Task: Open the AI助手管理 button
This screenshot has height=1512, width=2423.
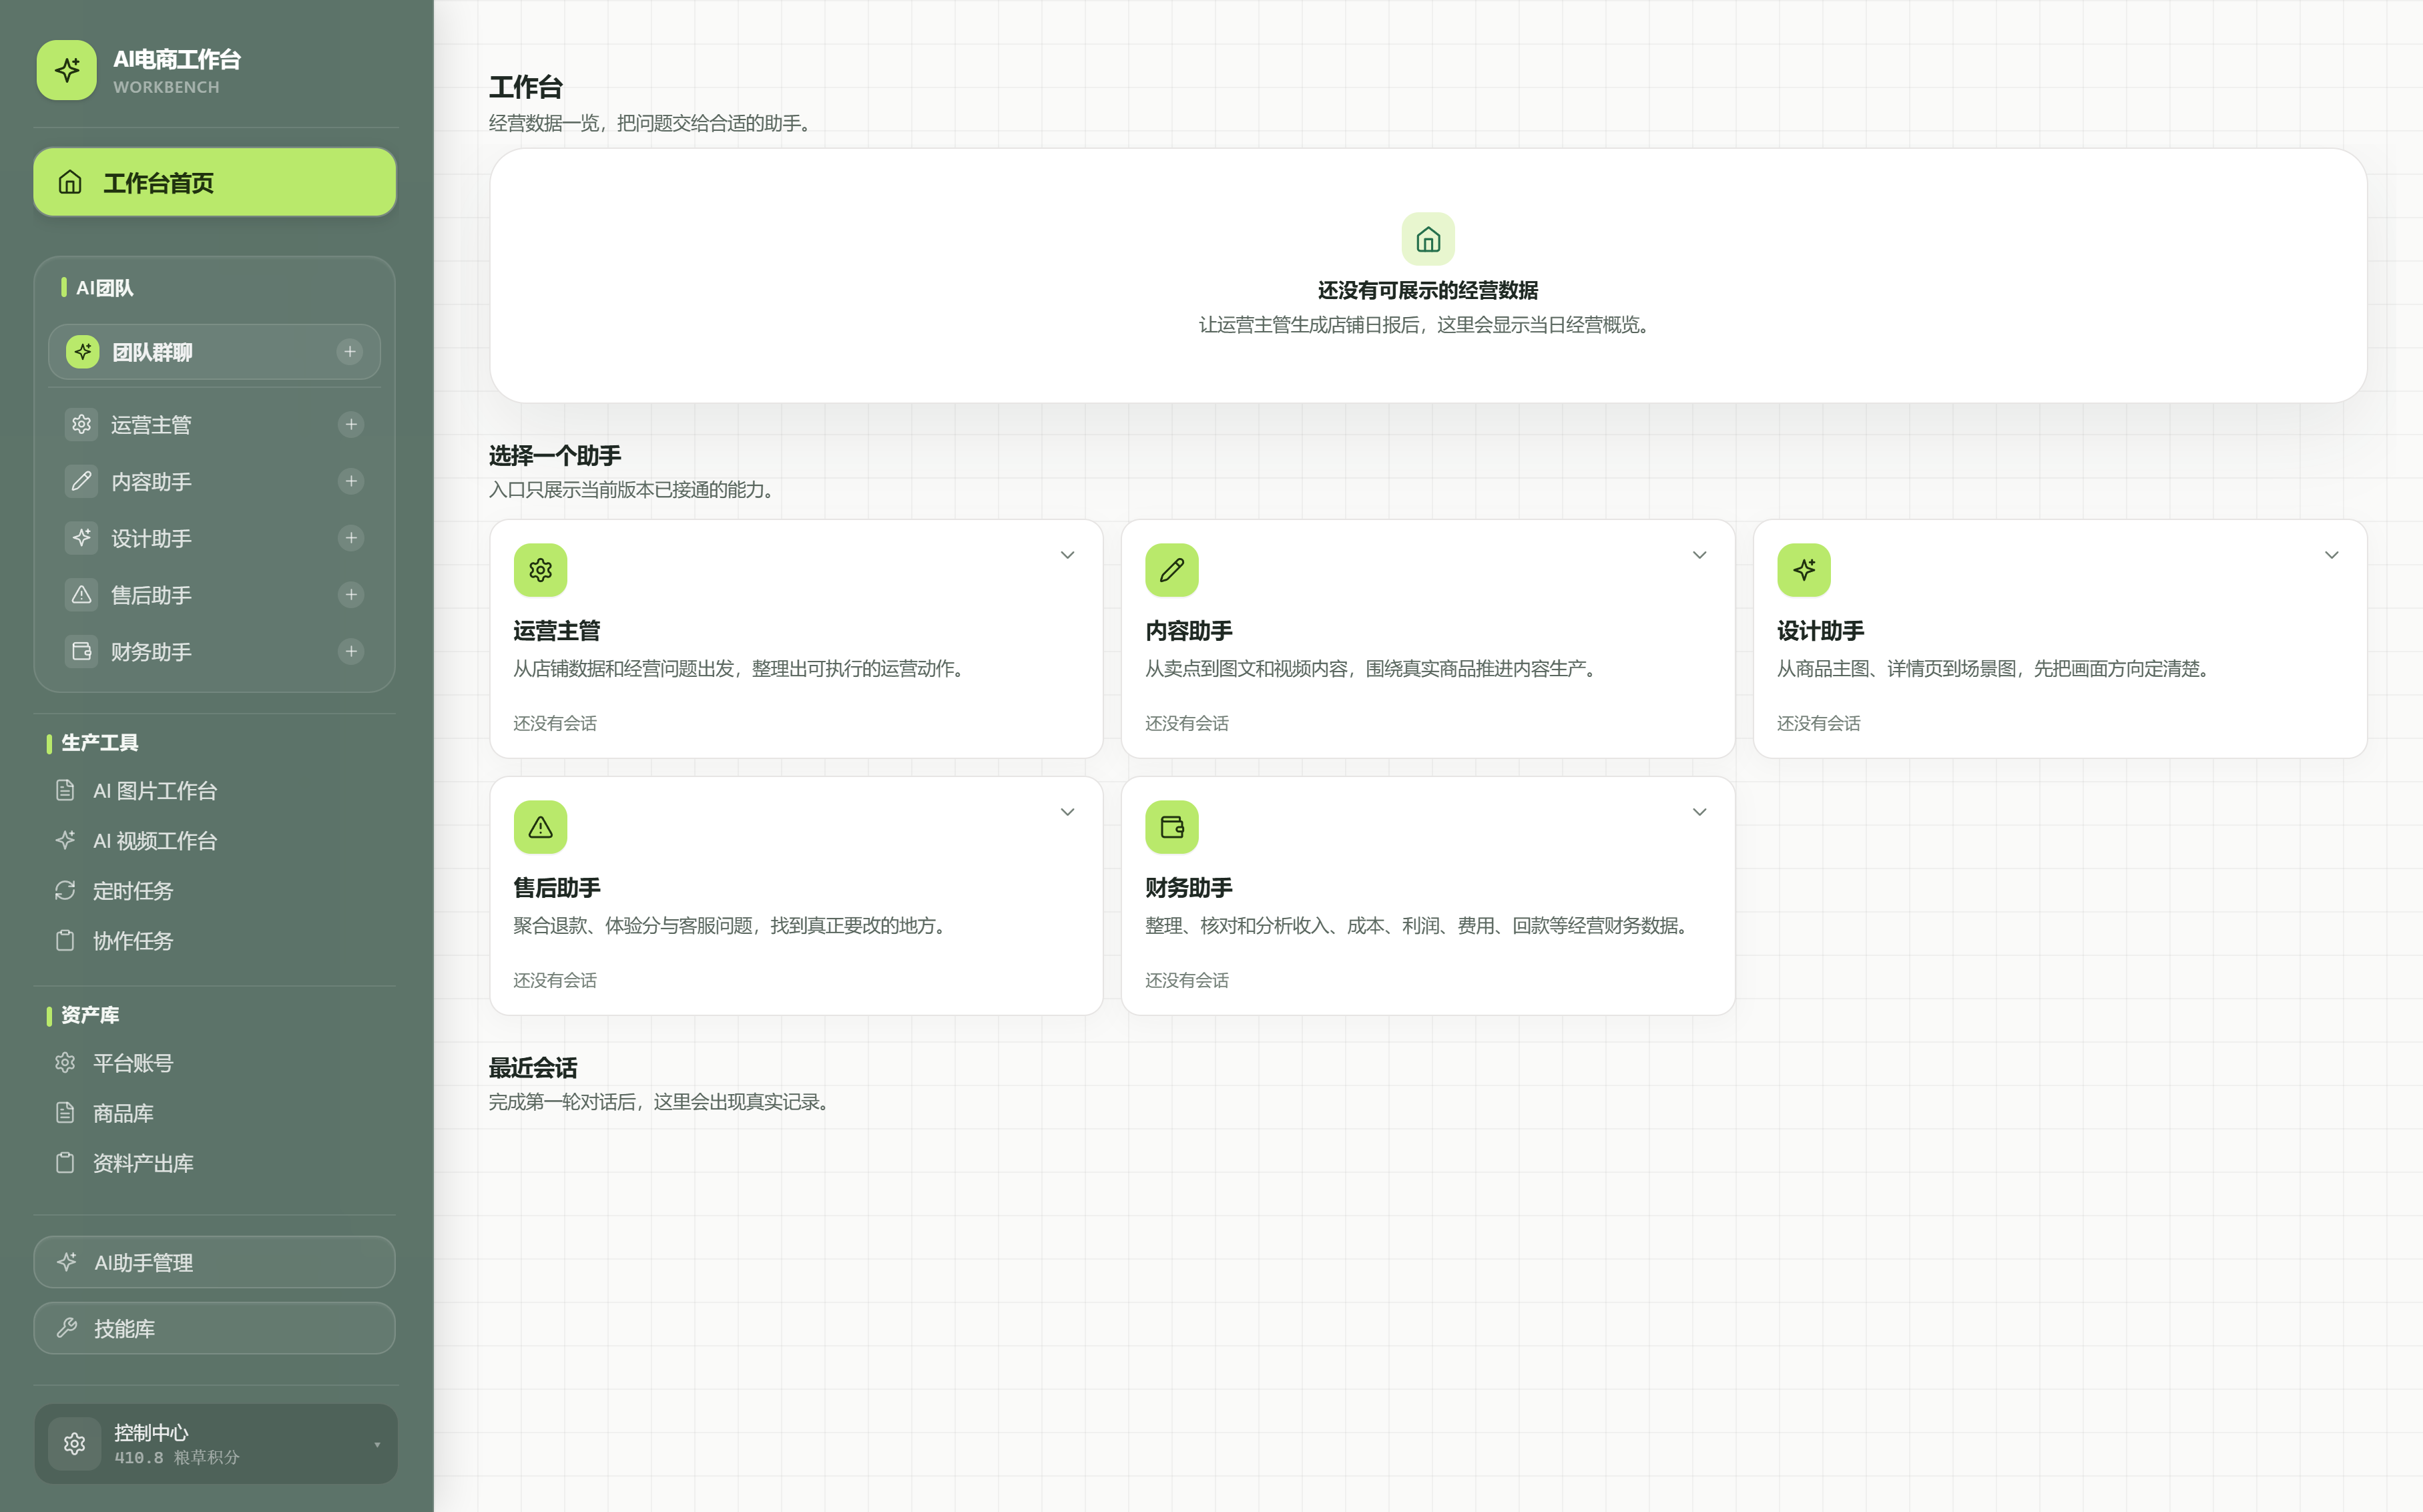Action: click(x=215, y=1262)
